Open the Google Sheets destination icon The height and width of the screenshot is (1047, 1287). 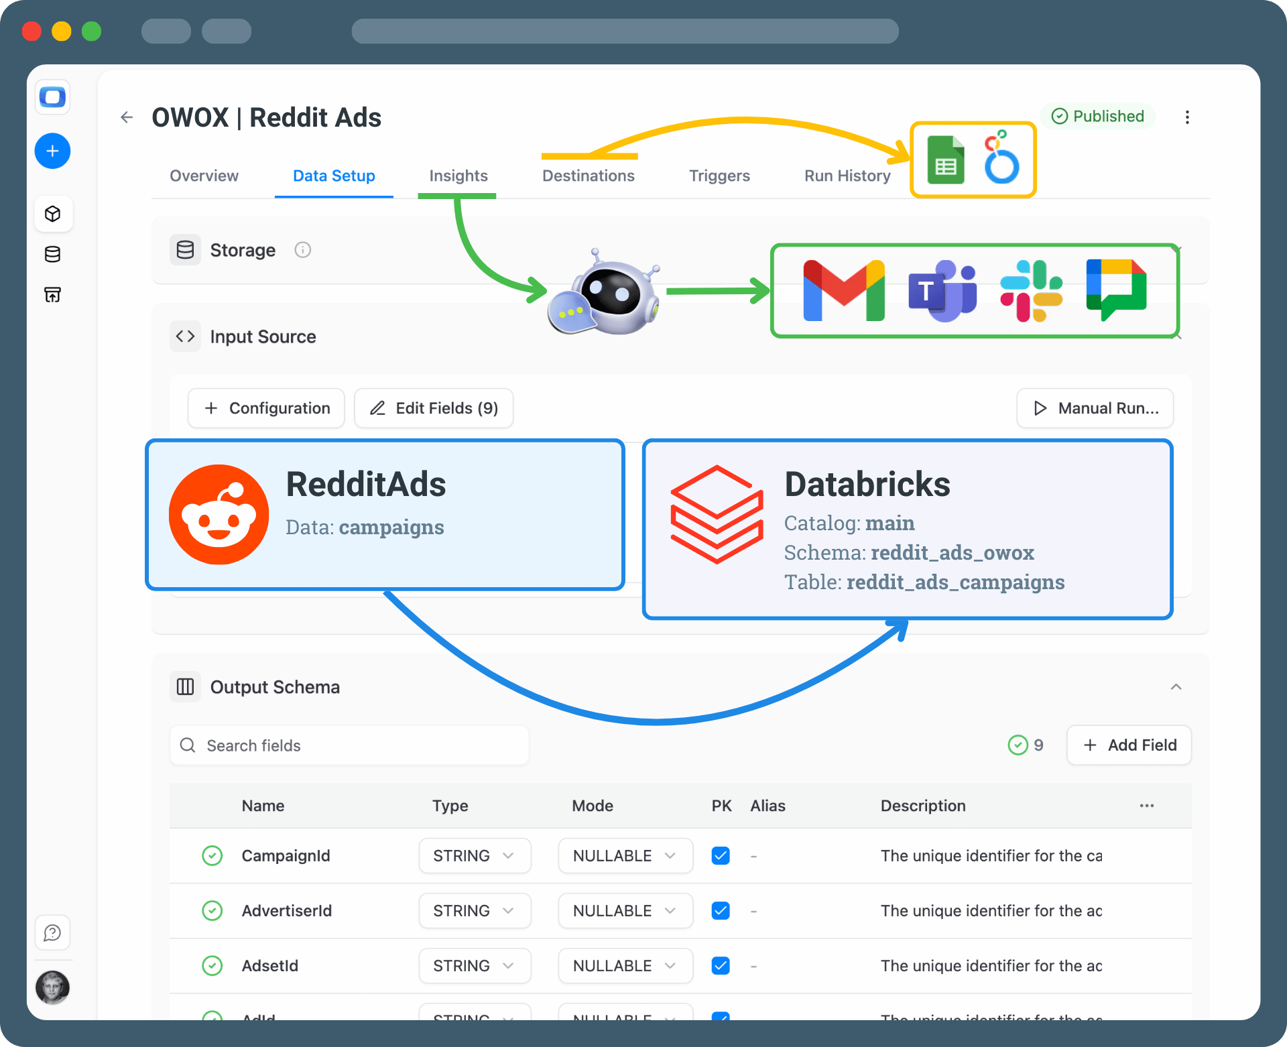(945, 159)
